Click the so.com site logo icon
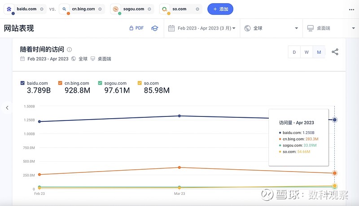The image size is (359, 206). point(165,9)
